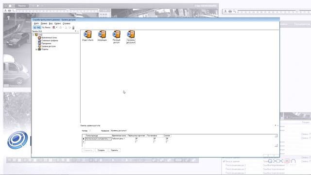Click the down arrow of table scrollbar
The width and height of the screenshot is (311, 175).
click(276, 145)
